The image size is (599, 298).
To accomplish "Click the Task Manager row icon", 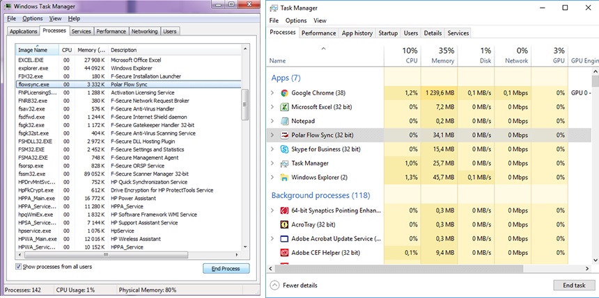I will 284,163.
